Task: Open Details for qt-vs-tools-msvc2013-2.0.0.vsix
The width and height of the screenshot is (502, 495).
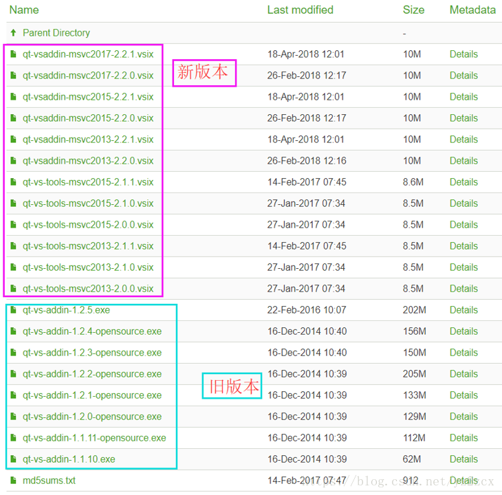Action: pyautogui.click(x=463, y=289)
